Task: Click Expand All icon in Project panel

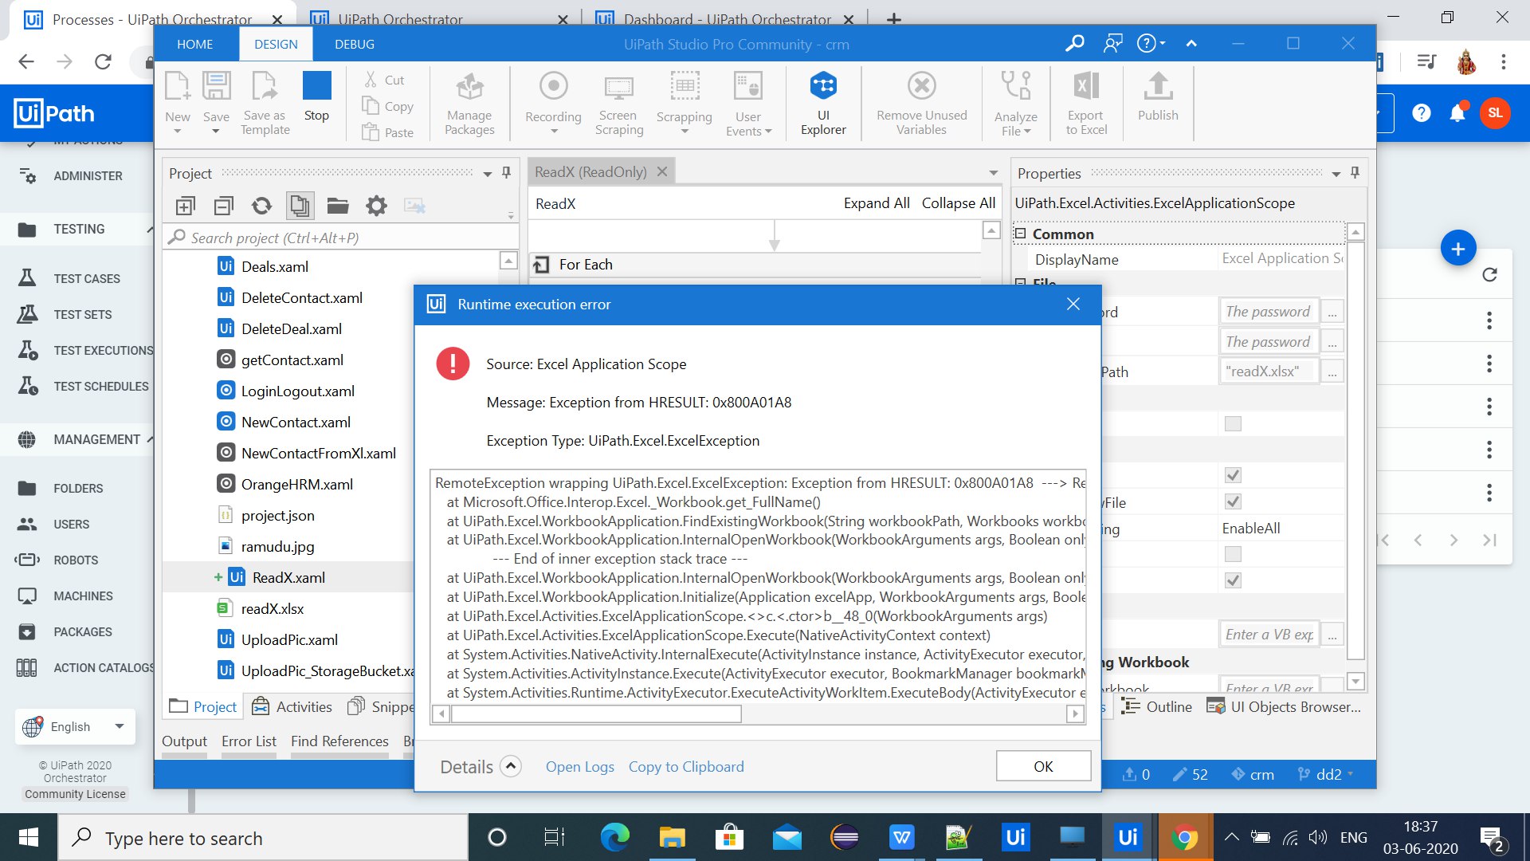Action: [x=185, y=206]
